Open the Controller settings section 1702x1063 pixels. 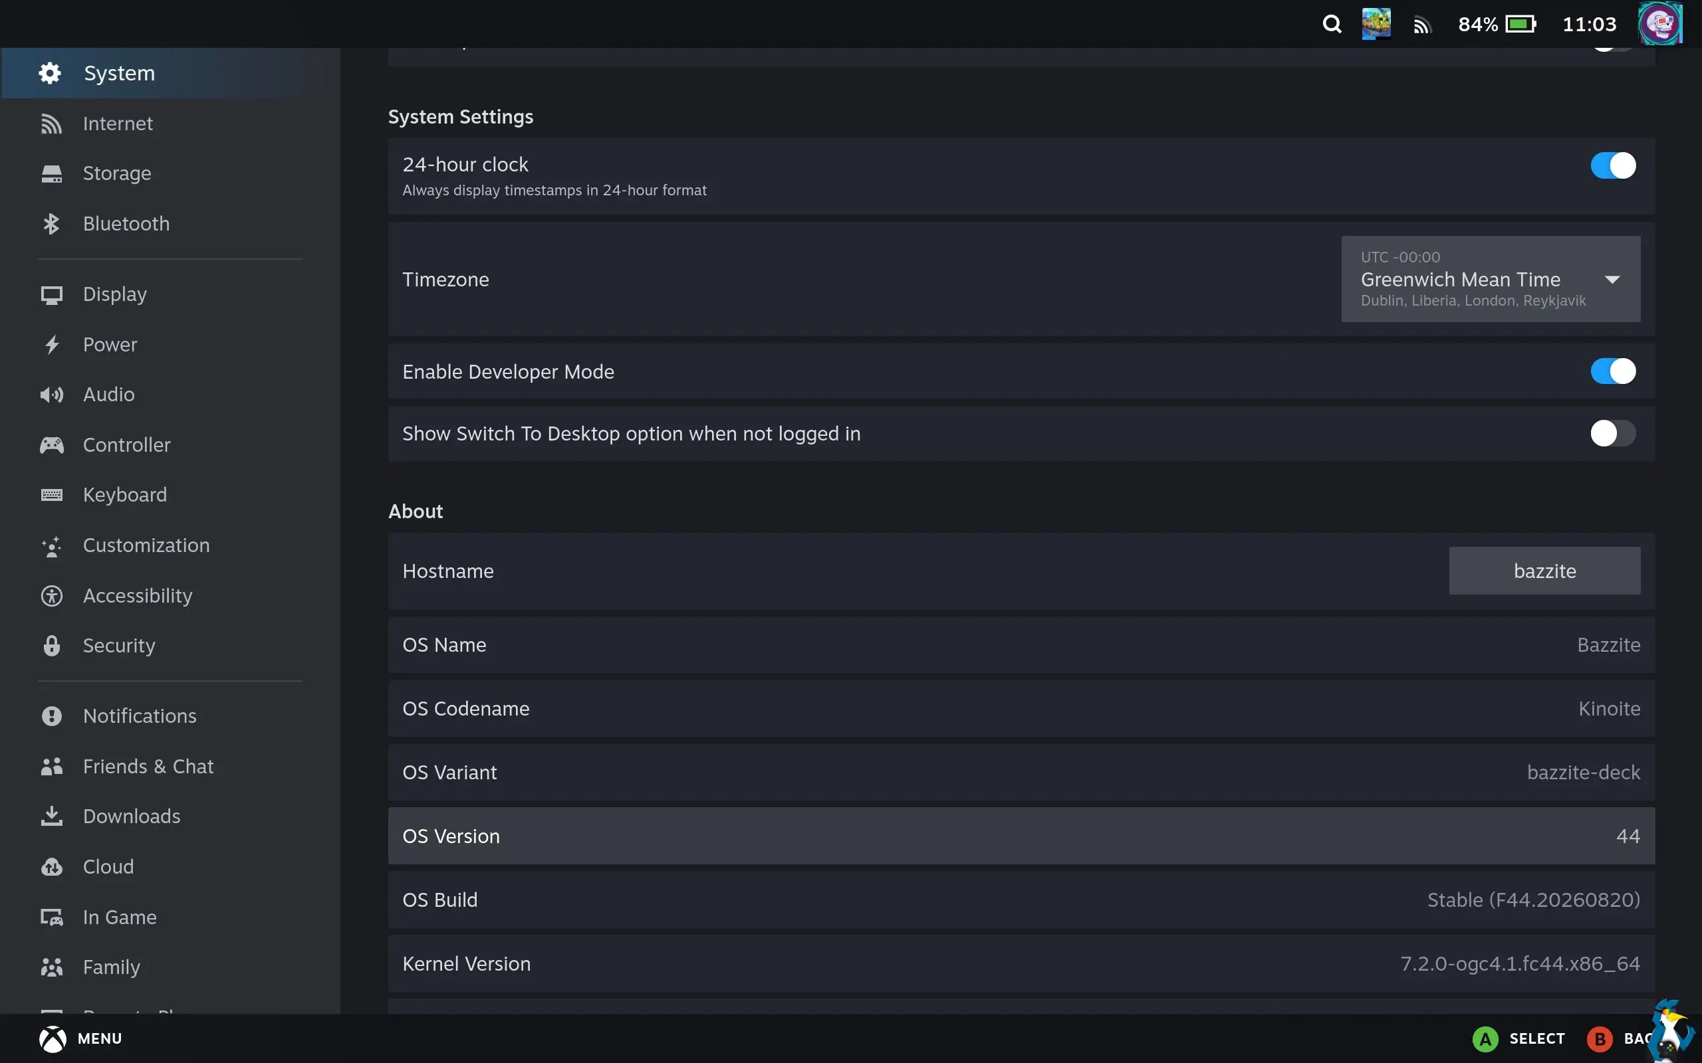click(x=170, y=445)
